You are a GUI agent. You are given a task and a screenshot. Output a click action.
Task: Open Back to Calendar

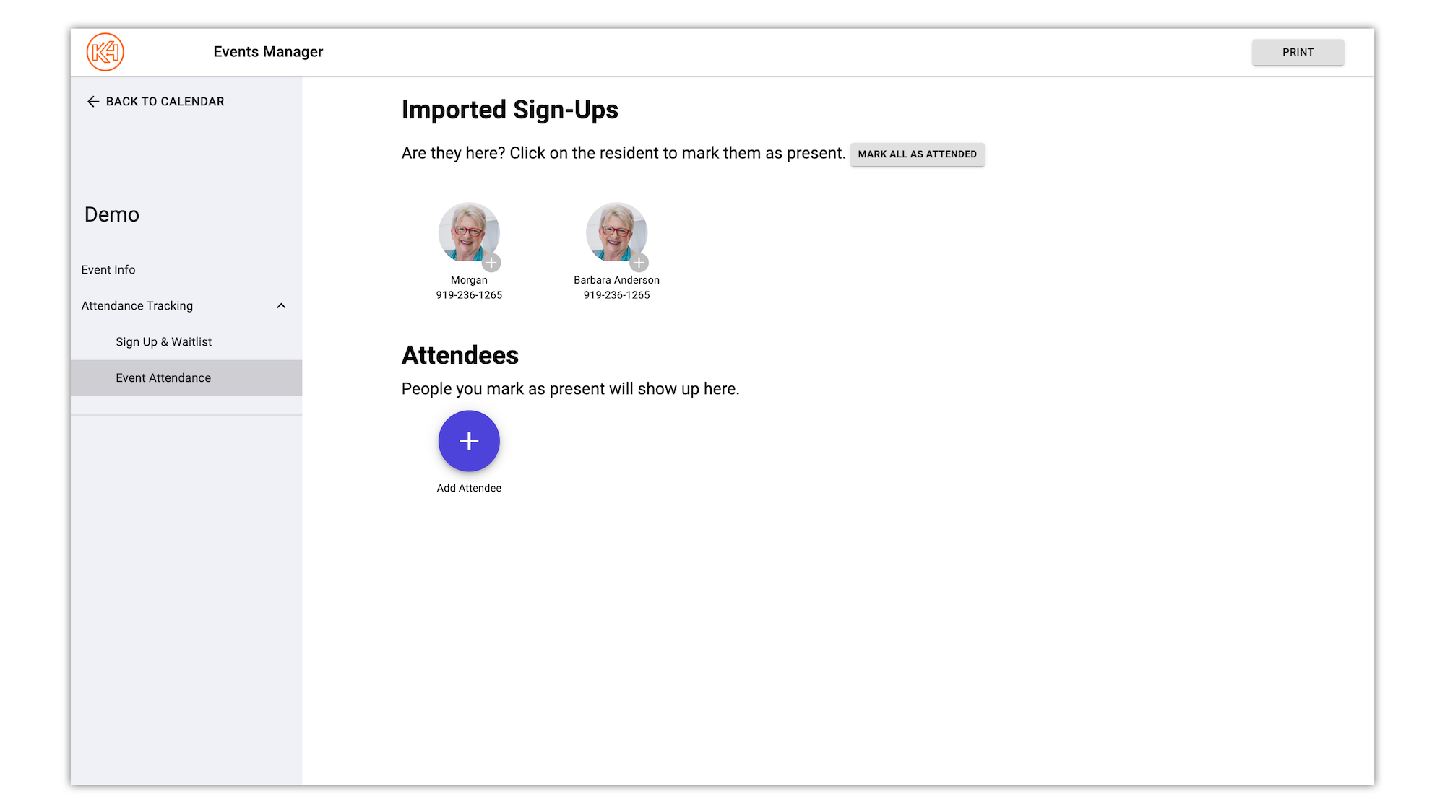(x=165, y=101)
